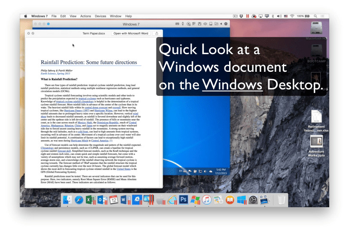The width and height of the screenshot is (349, 233).
Task: Click the sound icon in Windows 7 toolbar
Action: (x=205, y=24)
